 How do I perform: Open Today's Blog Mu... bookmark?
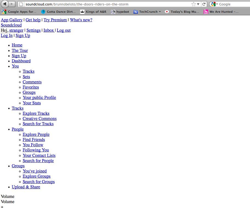point(182,12)
